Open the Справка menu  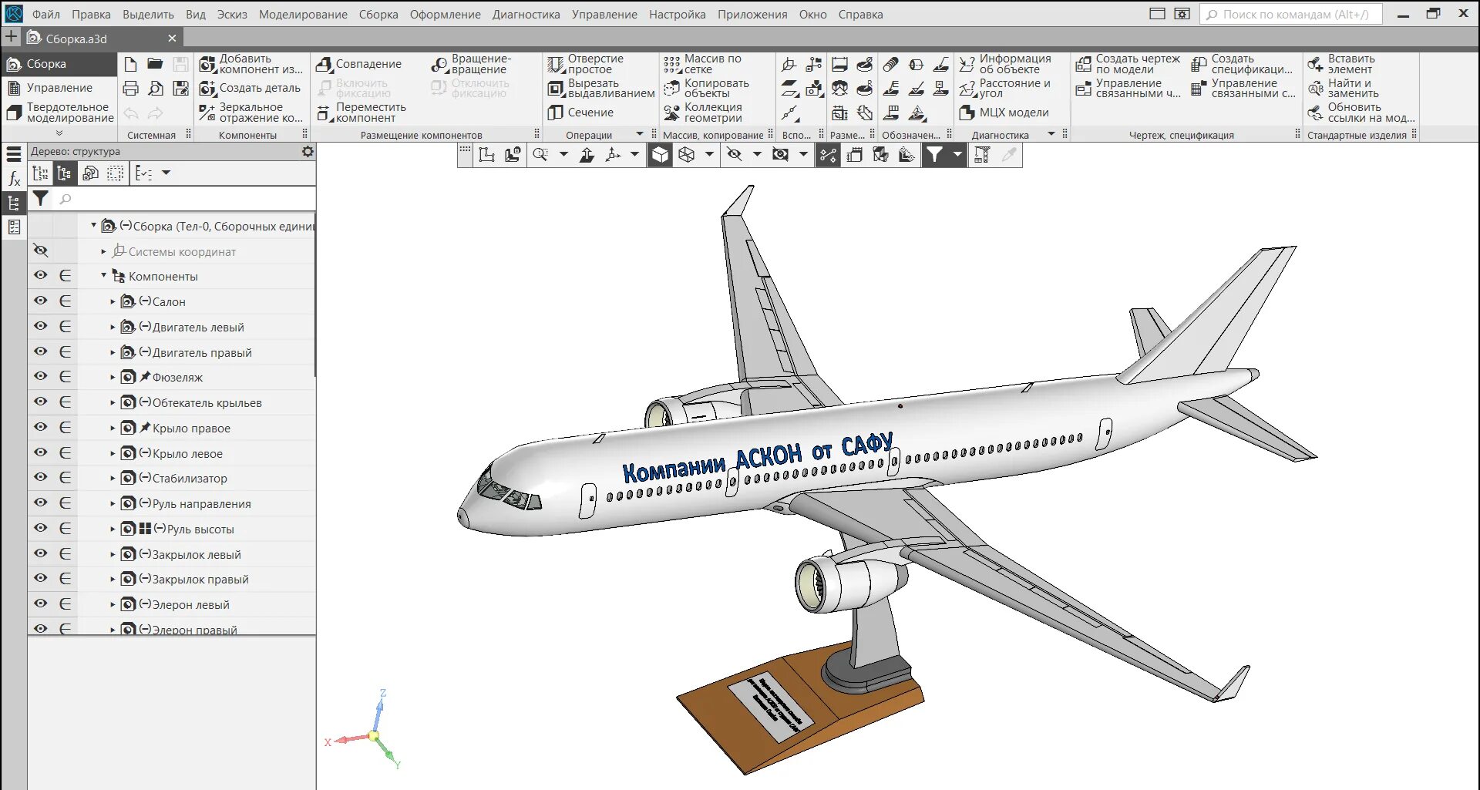click(860, 14)
